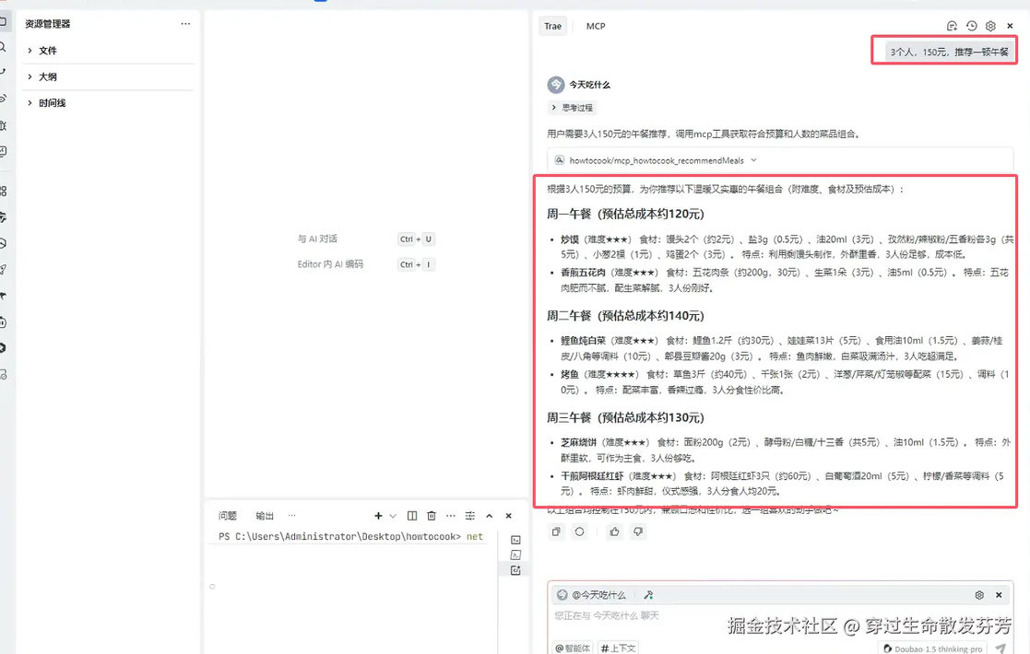The height and width of the screenshot is (654, 1030).
Task: Delete the terminal with trash icon
Action: tap(432, 516)
